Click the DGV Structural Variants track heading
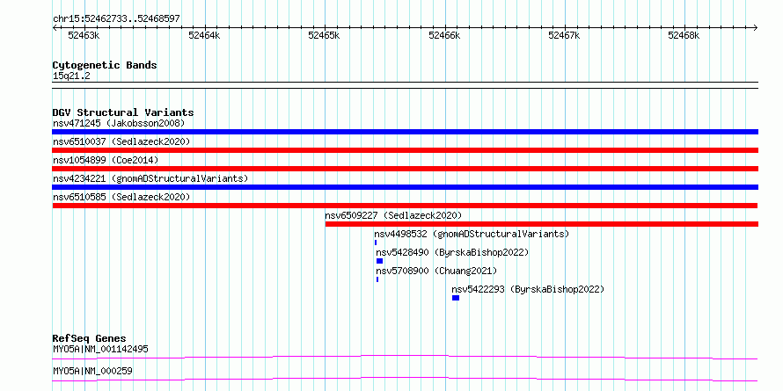783x391 pixels. click(123, 112)
